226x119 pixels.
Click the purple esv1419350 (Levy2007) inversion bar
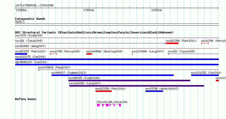click(x=137, y=86)
